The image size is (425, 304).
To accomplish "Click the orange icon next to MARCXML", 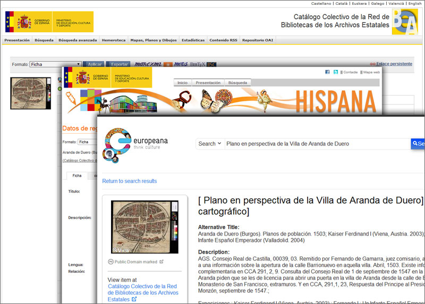I will click(168, 64).
